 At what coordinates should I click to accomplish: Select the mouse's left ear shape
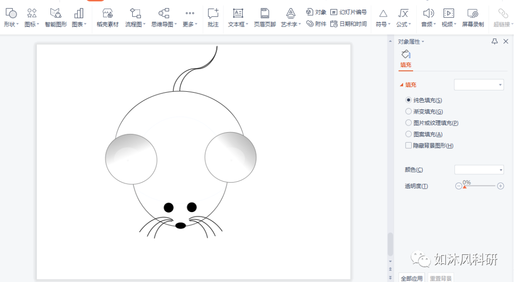tap(131, 159)
